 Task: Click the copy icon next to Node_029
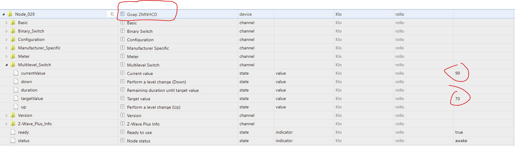tap(112, 14)
